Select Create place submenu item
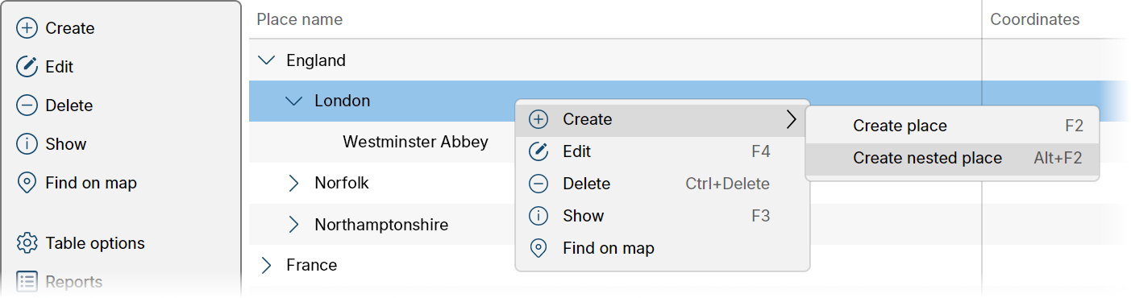Screen dimensions: 1131x298 [x=952, y=126]
